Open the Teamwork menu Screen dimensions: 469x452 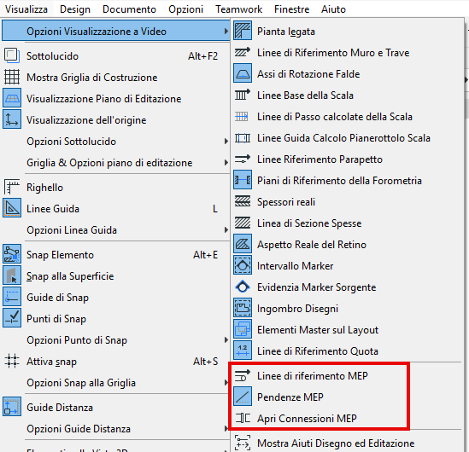[238, 9]
